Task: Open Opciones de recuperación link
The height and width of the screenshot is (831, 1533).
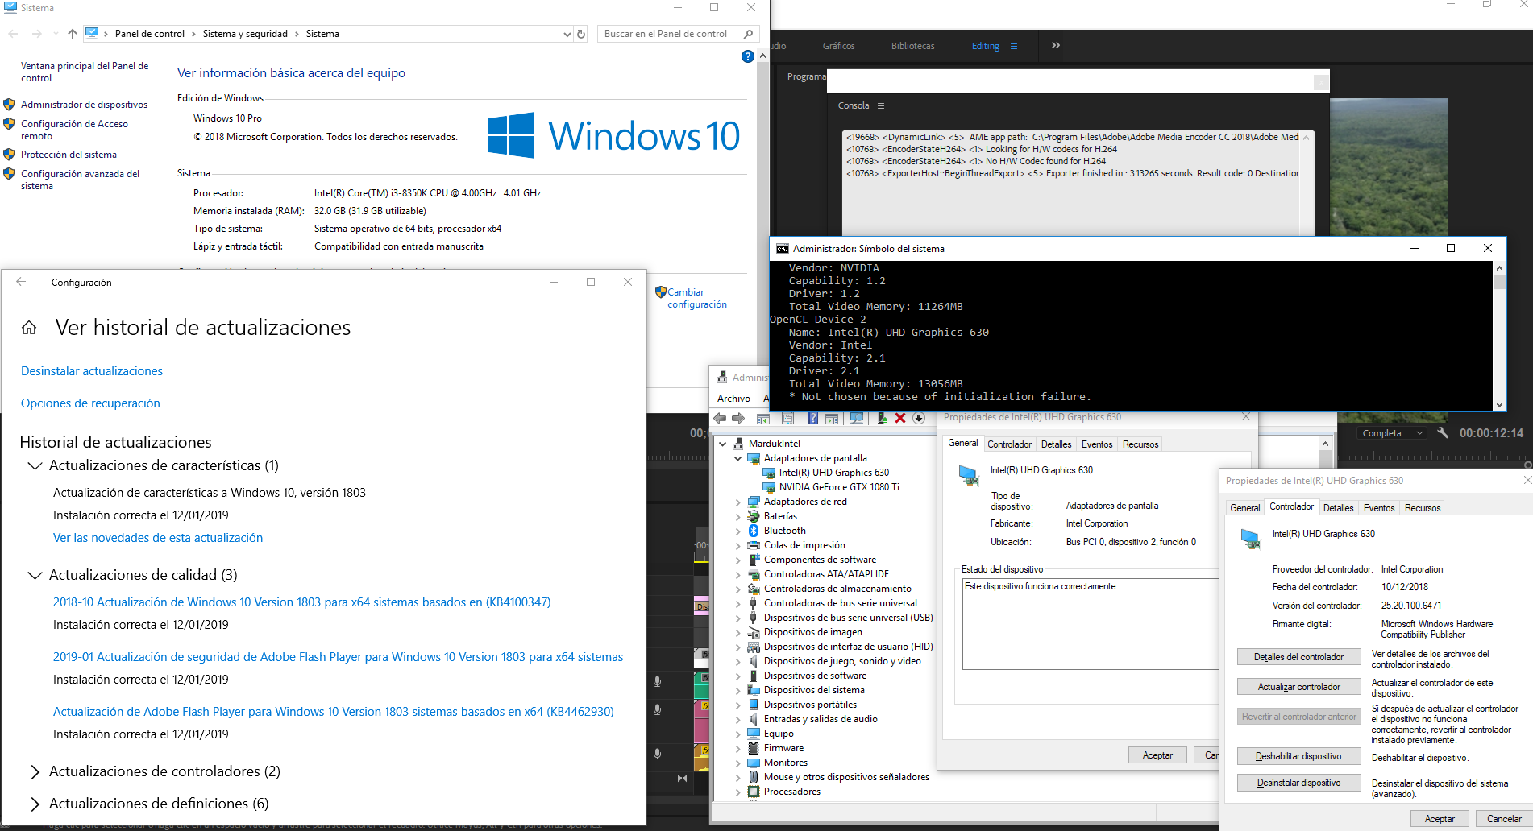Action: click(90, 403)
